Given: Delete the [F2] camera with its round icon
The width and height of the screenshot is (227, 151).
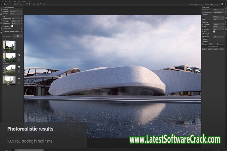Looking at the screenshot, I should click(x=19, y=71).
